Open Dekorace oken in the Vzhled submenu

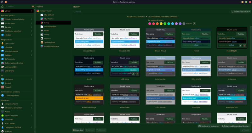tap(50, 27)
